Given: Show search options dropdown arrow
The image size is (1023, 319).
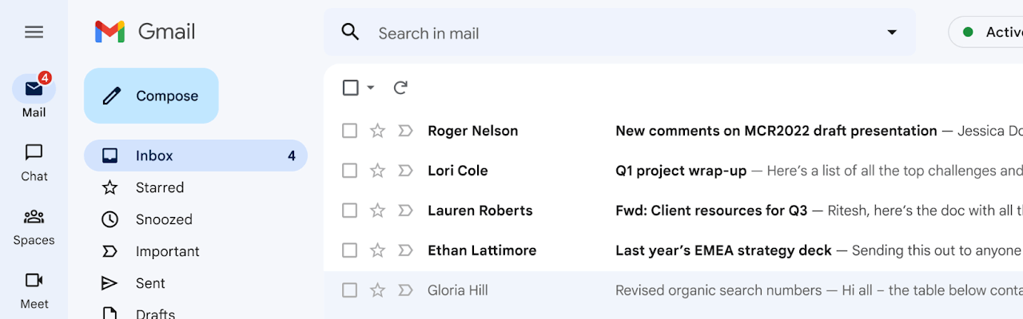Looking at the screenshot, I should pyautogui.click(x=892, y=32).
